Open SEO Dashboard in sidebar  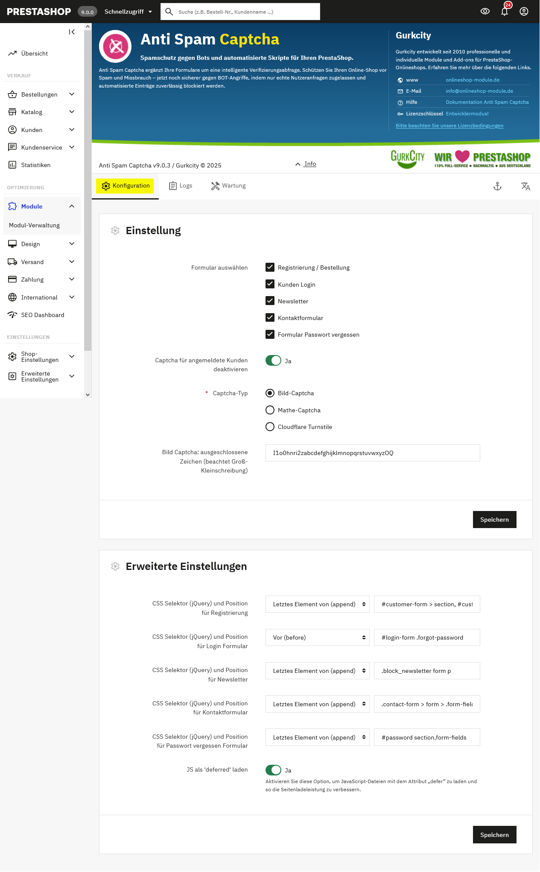tap(42, 315)
